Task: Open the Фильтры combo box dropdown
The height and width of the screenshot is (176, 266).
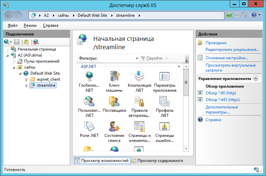Action: click(137, 58)
